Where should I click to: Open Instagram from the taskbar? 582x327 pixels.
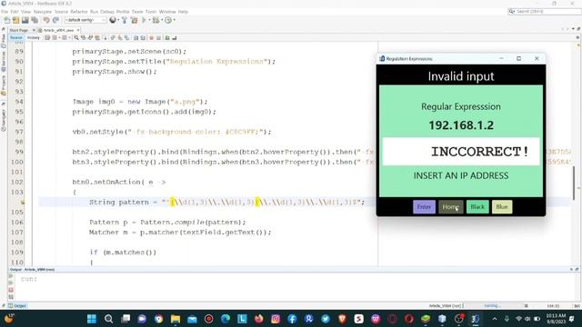point(276,319)
